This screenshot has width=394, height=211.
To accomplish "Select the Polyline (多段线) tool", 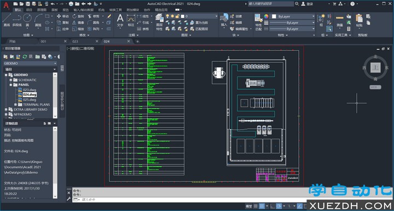I will point(17,20).
